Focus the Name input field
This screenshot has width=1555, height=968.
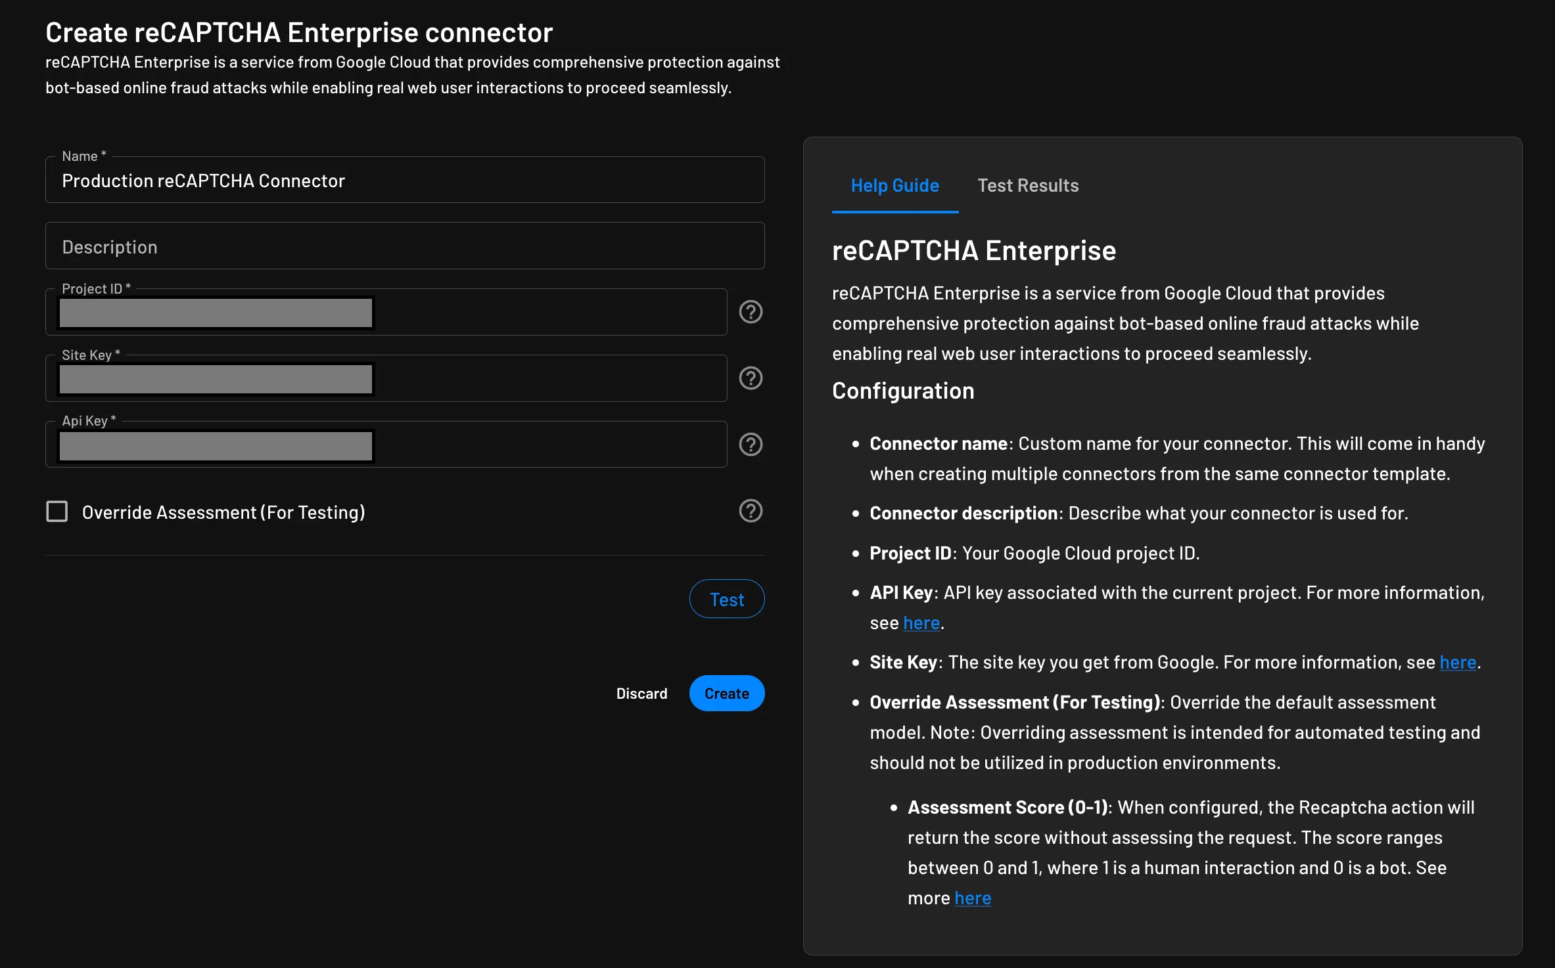[x=405, y=180]
